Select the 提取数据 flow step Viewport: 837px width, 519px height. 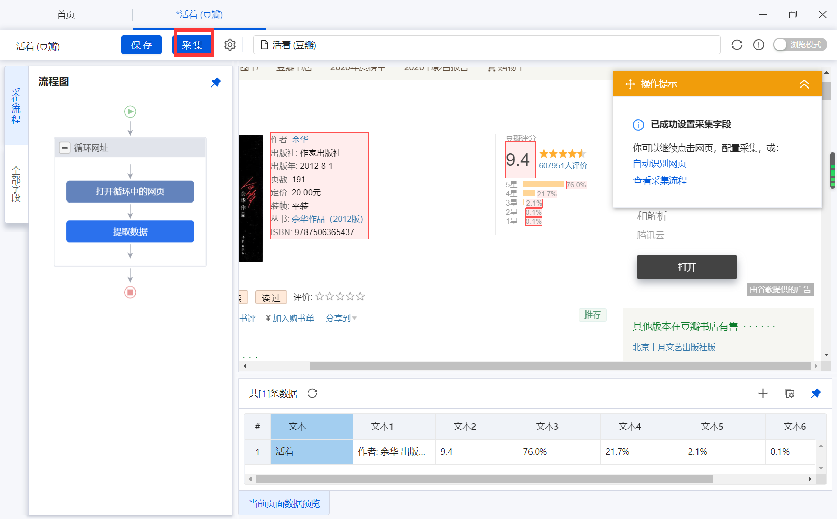[130, 232]
